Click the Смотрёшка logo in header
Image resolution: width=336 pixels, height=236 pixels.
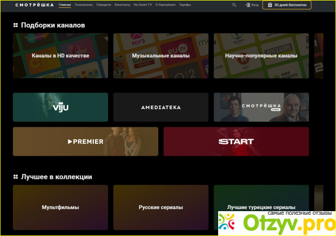pyautogui.click(x=35, y=5)
